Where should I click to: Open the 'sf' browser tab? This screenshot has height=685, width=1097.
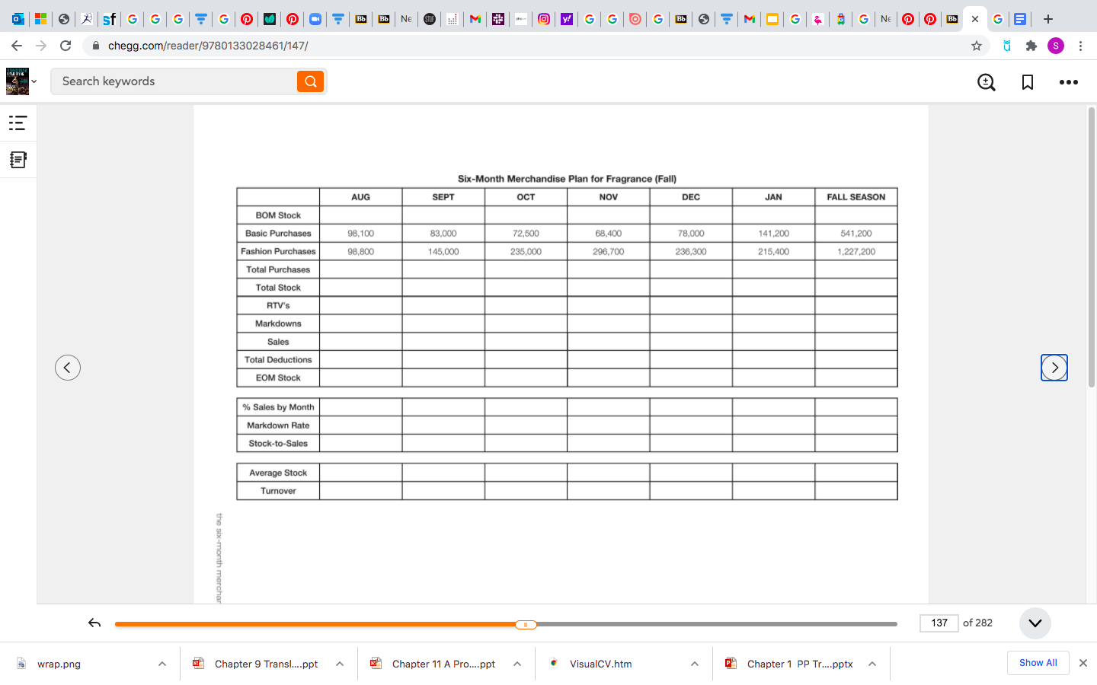[110, 19]
